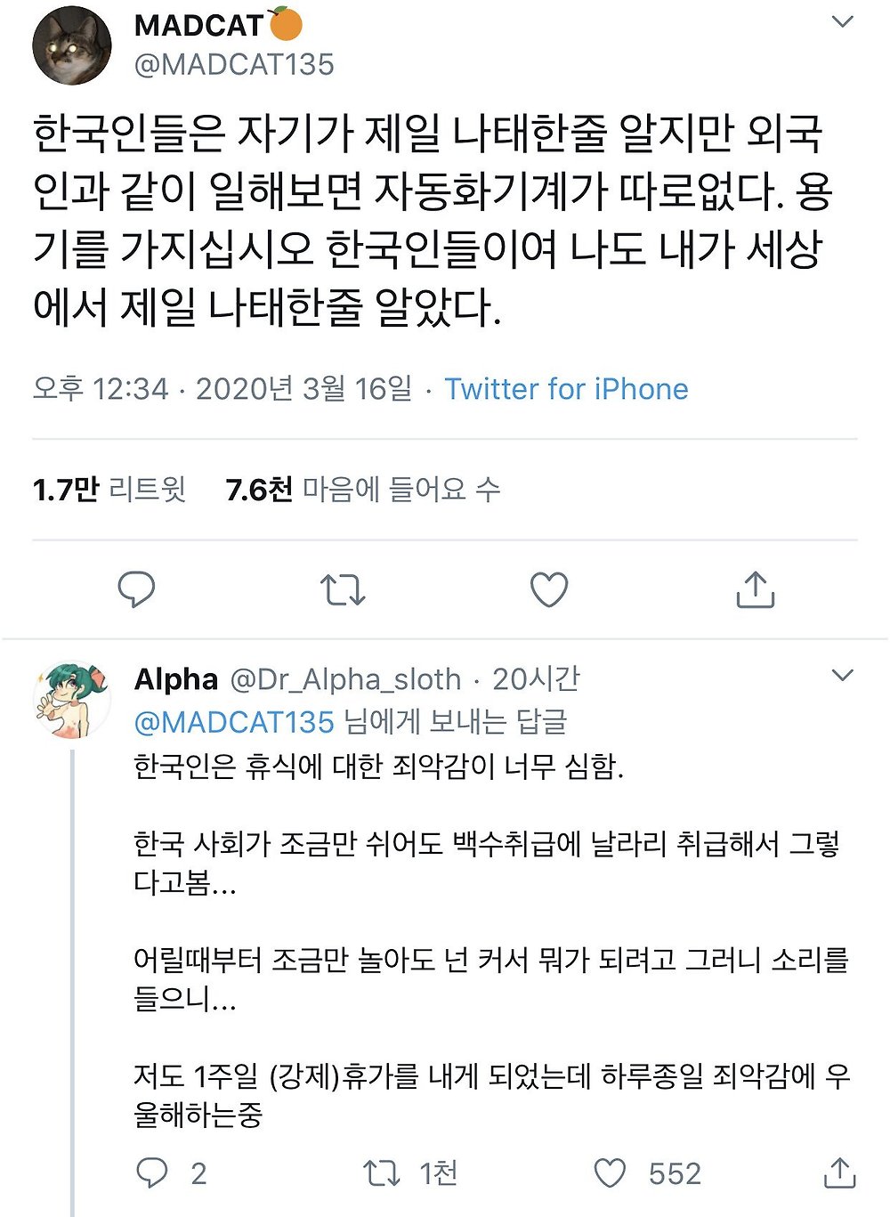The height and width of the screenshot is (1217, 890).
Task: Open the MADCAT display name
Action: [199, 26]
